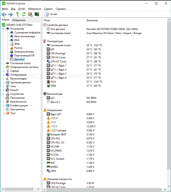171x192 pixels.
Task: Click the Напряжения warning icon
Action: tap(45, 110)
